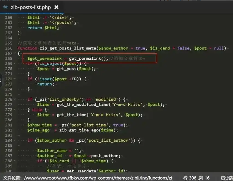Collapse the show_author block at line 284
Screen dimensions: 233x181
(15, 140)
